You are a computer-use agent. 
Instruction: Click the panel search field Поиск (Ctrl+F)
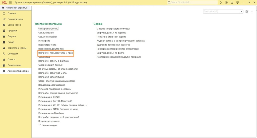[221, 12]
